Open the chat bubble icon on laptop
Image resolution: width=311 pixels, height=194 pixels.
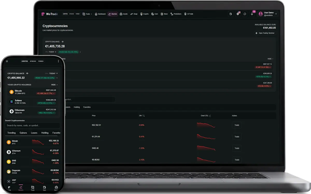coord(245,14)
